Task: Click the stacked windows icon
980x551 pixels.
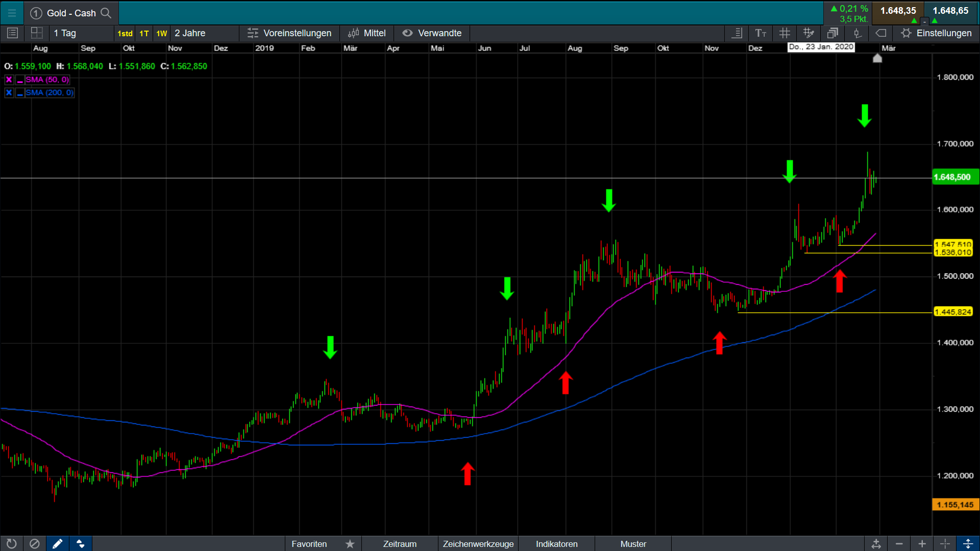Action: [x=832, y=33]
